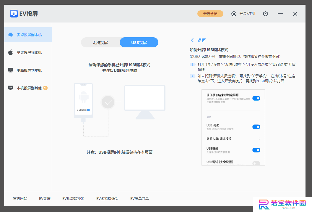
Task: Click 返回 to go back
Action: coord(201,40)
